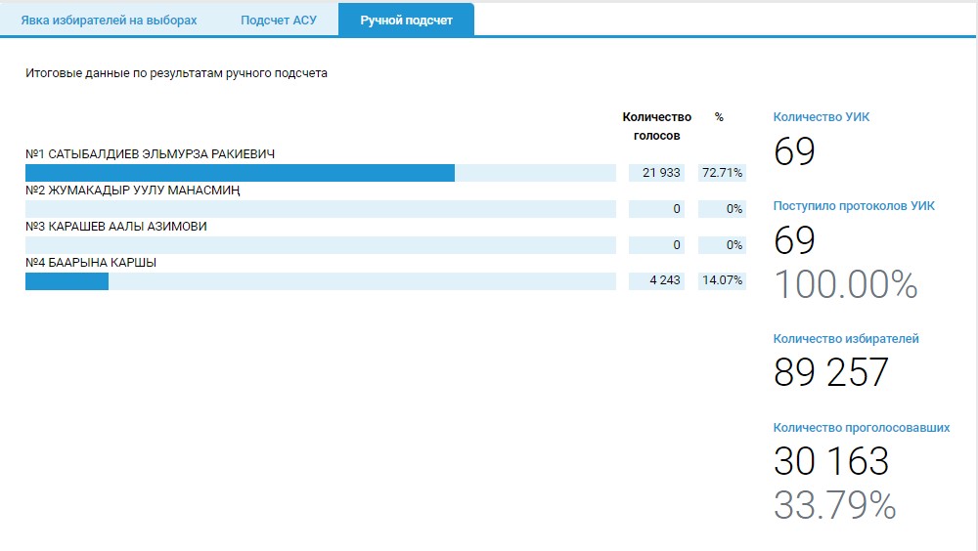
Task: Click the Количество УИК label
Action: (821, 117)
